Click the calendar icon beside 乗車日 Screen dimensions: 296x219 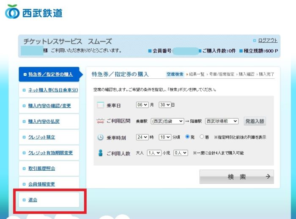100,105
